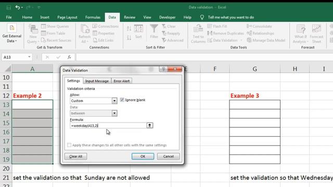333x187 pixels.
Task: Open What-If Analysis menu
Action: 301,34
